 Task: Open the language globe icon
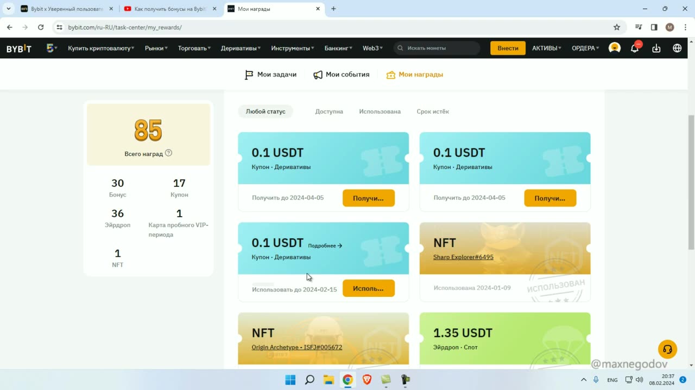pos(677,48)
